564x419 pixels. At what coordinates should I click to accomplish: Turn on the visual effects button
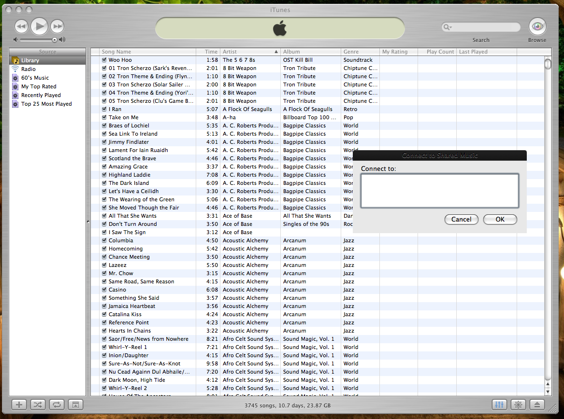tap(518, 405)
